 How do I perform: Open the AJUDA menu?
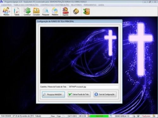[101, 5]
